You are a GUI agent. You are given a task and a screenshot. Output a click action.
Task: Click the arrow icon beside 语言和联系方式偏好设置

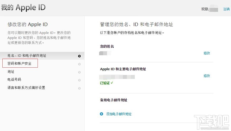pyautogui.click(x=79, y=88)
